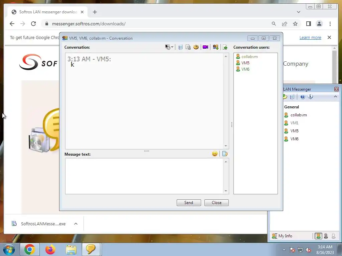Send the message with Send button
The height and width of the screenshot is (256, 342).
(189, 203)
